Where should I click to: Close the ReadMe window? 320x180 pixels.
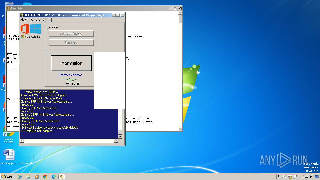click(179, 8)
